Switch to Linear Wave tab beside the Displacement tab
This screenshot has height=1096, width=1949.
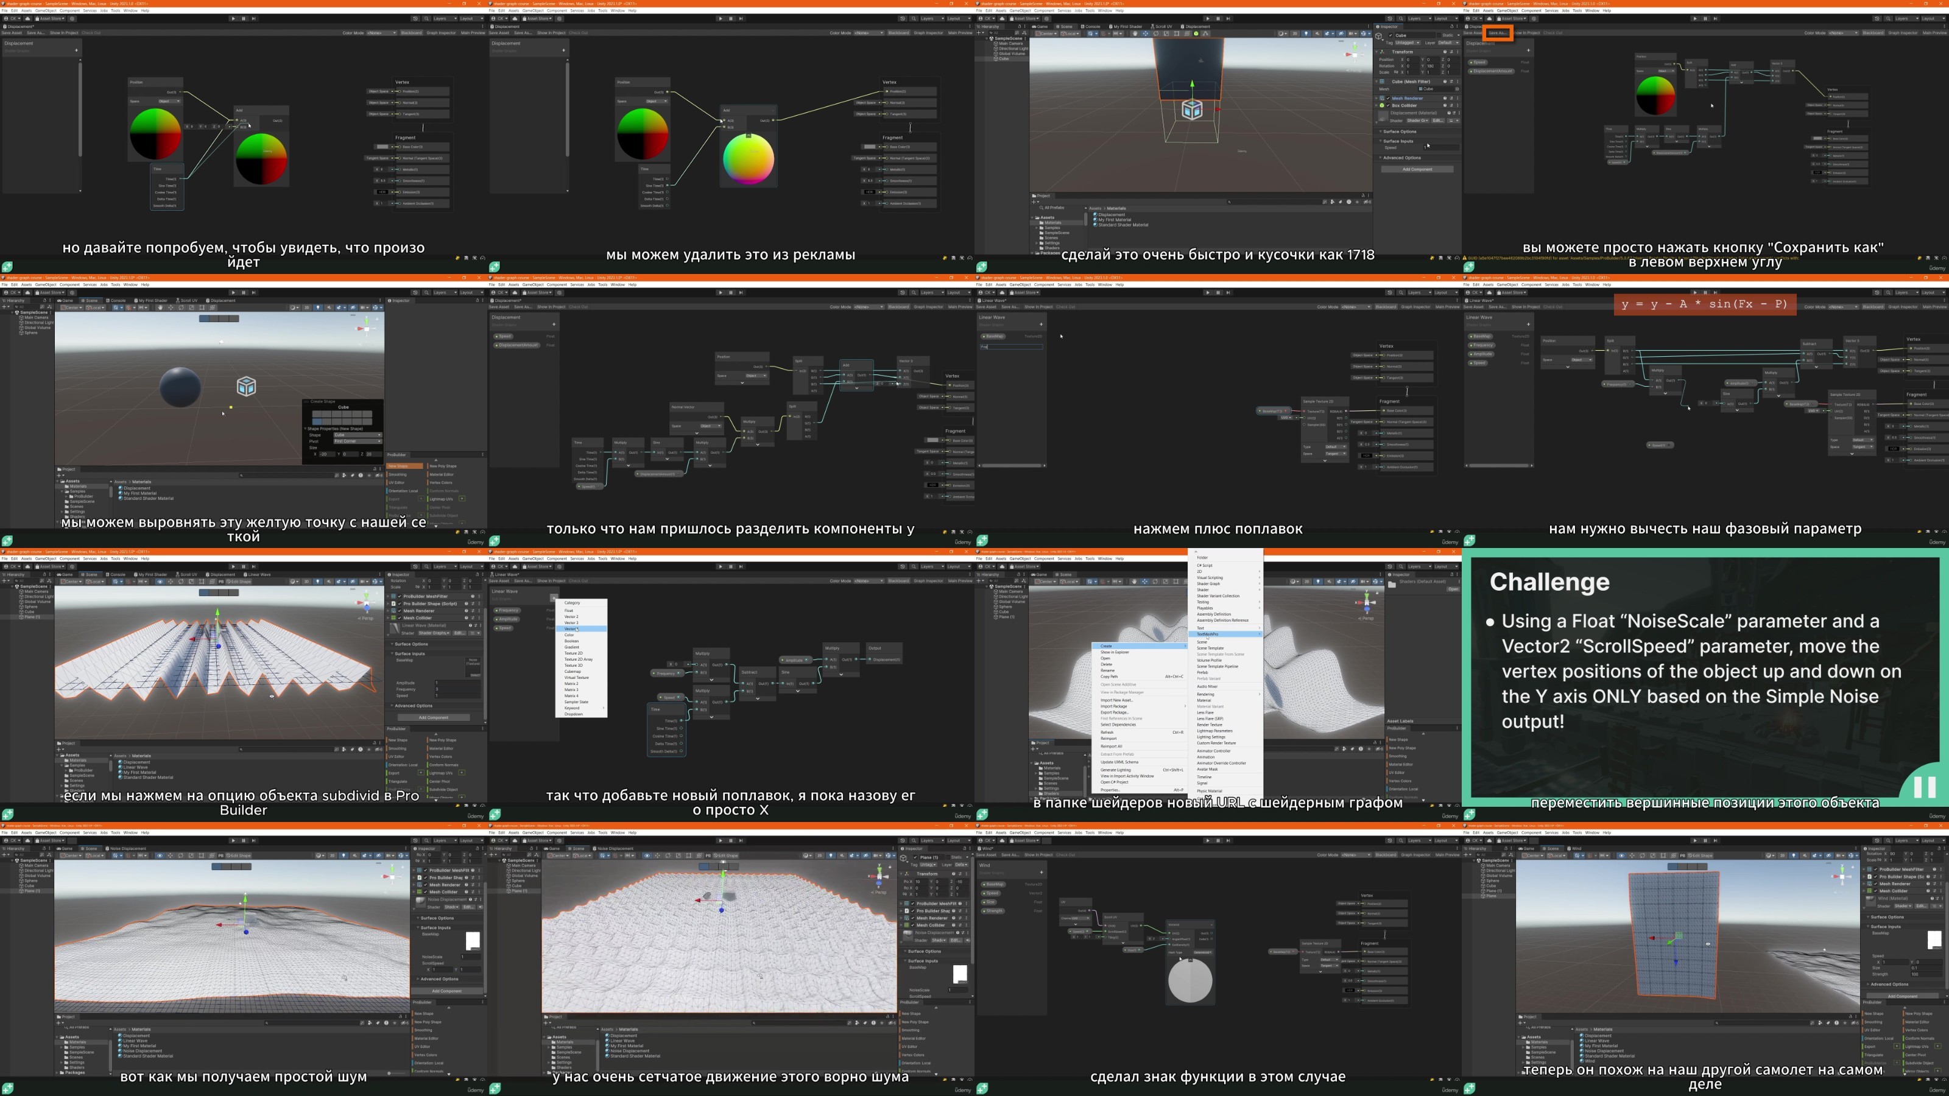point(258,574)
